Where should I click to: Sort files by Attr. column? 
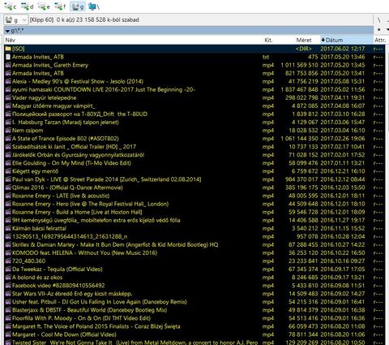pos(380,40)
